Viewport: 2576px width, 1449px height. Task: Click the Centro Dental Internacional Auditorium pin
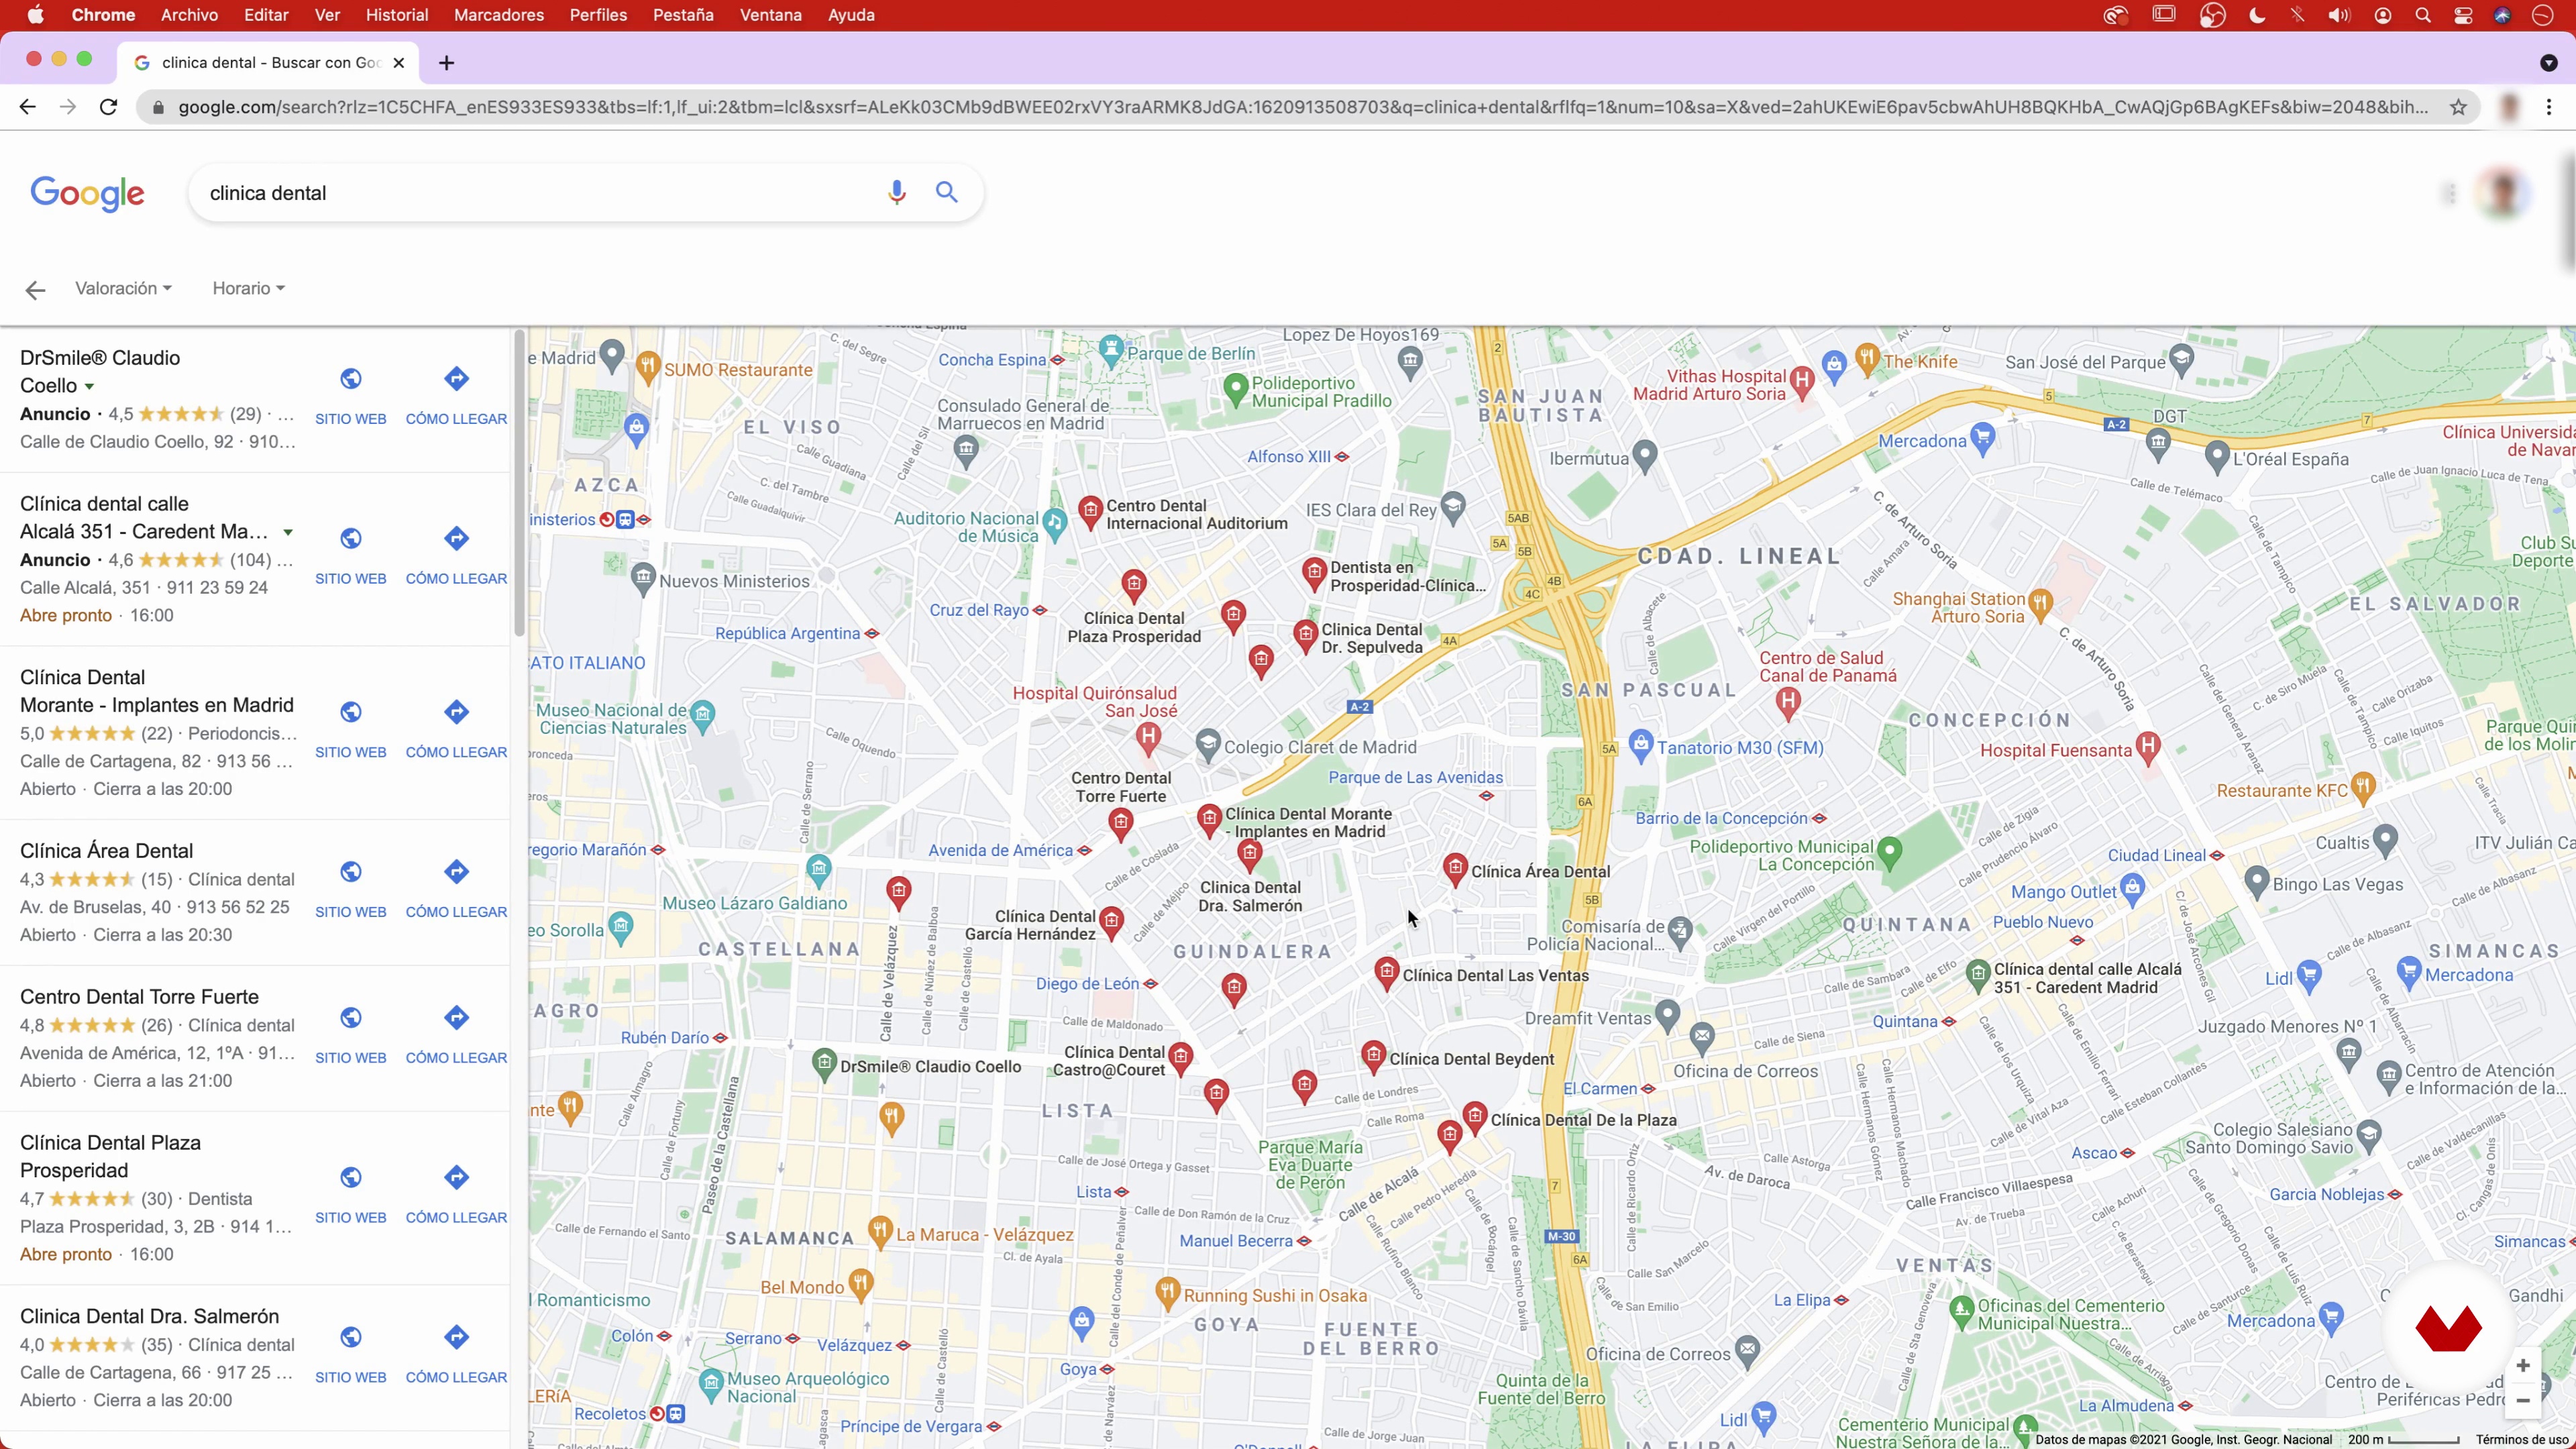pyautogui.click(x=1090, y=512)
